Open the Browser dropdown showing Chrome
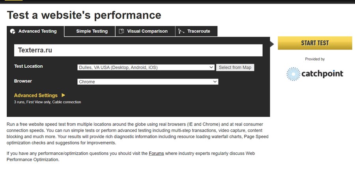Viewport: 355px width, 172px height. pos(148,82)
